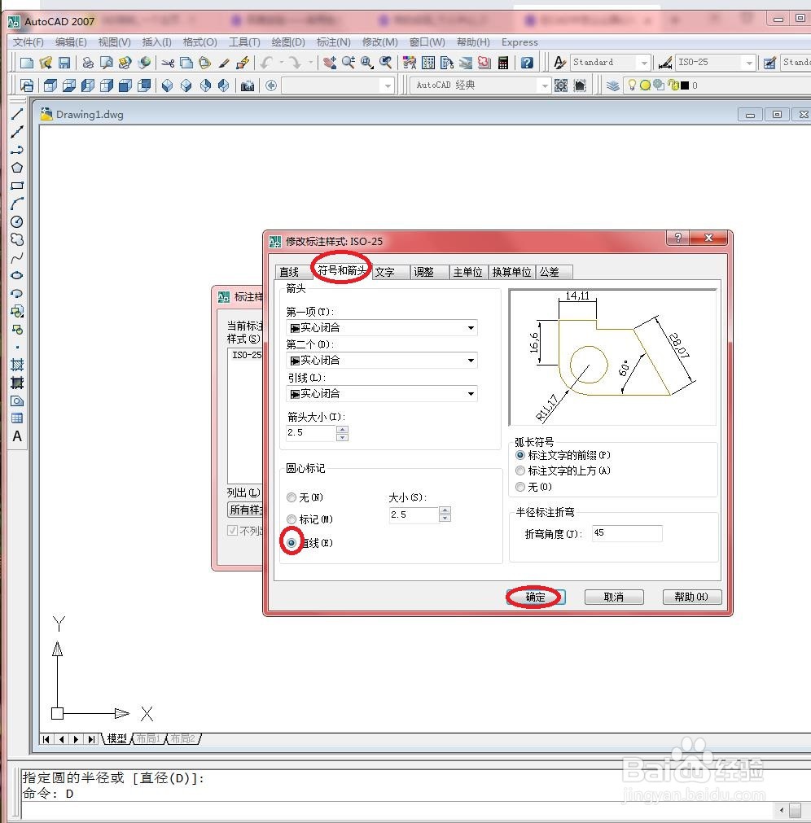Click the center mark 大小(S) input field
811x823 pixels.
(413, 514)
